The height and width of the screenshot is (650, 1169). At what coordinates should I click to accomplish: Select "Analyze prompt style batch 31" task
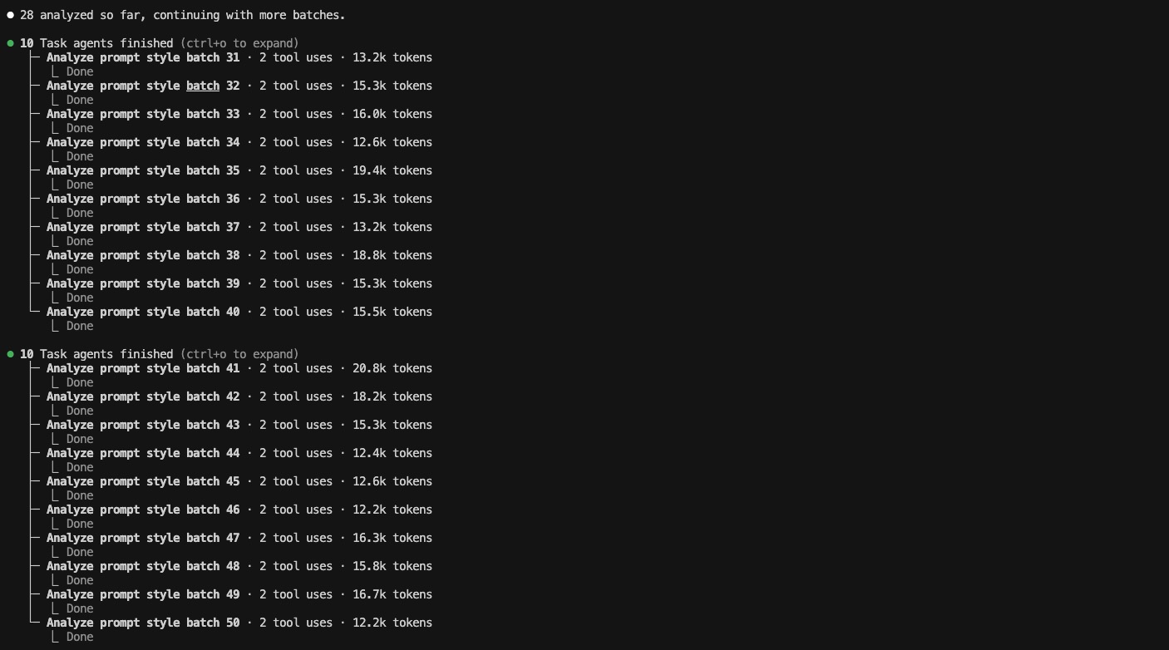pos(143,57)
